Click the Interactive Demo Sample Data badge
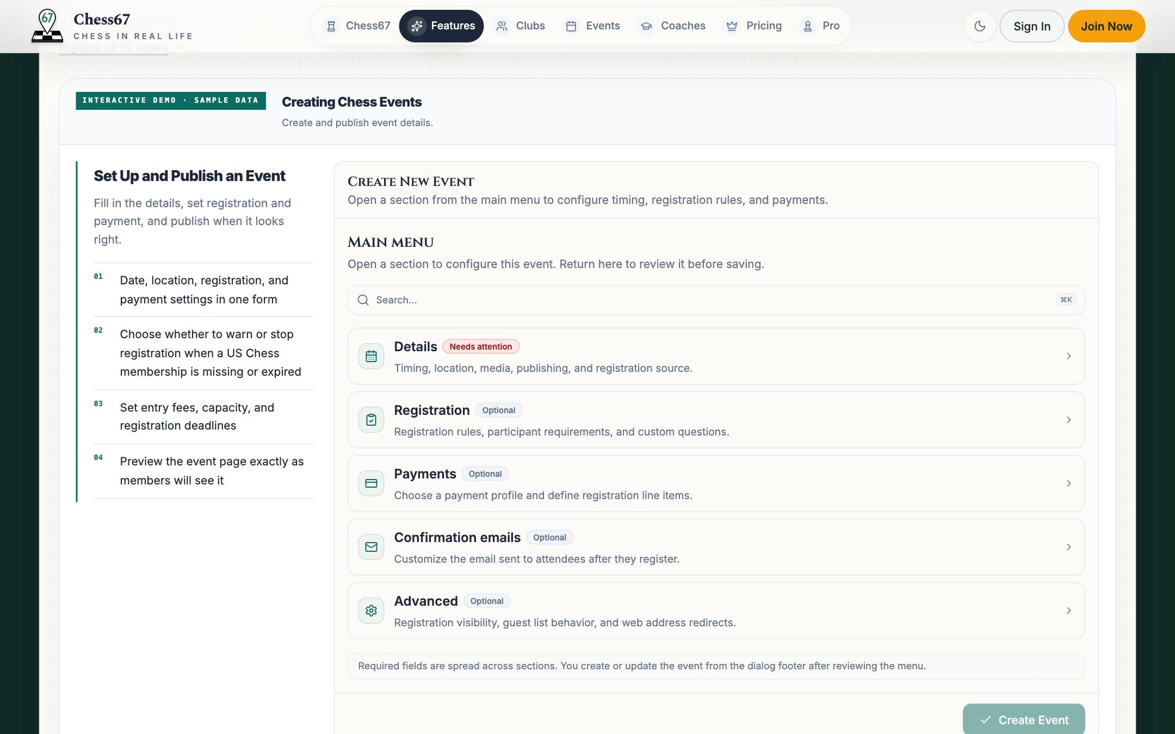 (171, 101)
